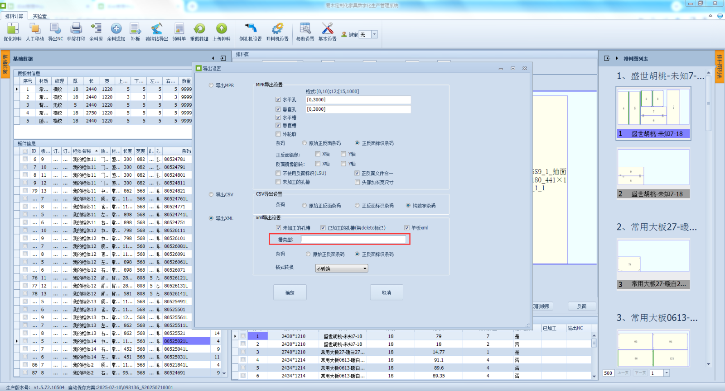This screenshot has height=391, width=725.
Task: Click the page size field showing 500
Action: [609, 373]
